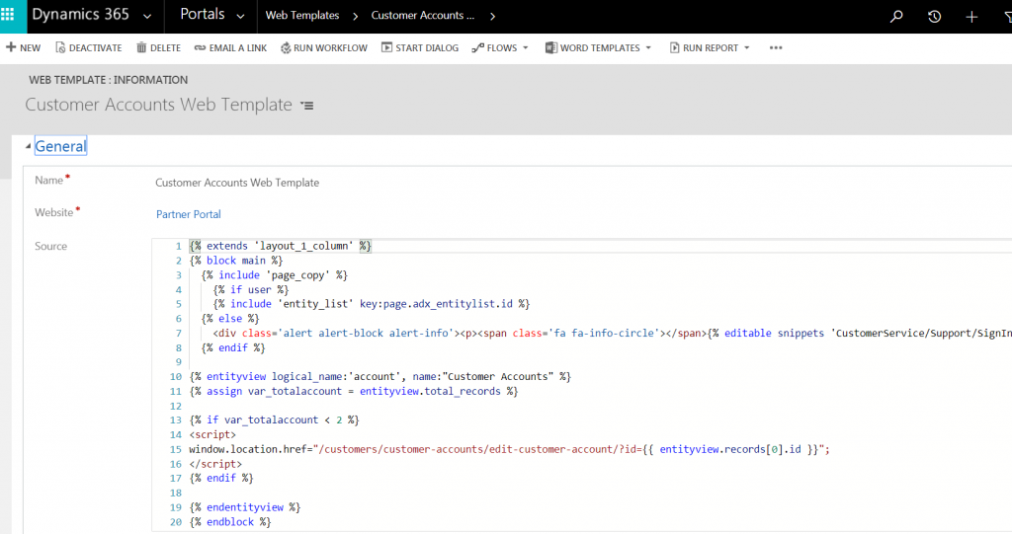Expand chevron after Web Templates breadcrumb

click(x=355, y=16)
